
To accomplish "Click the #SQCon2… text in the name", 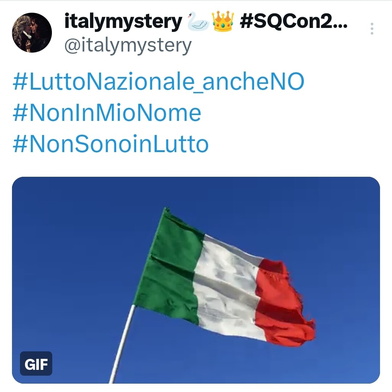I will click(x=294, y=21).
